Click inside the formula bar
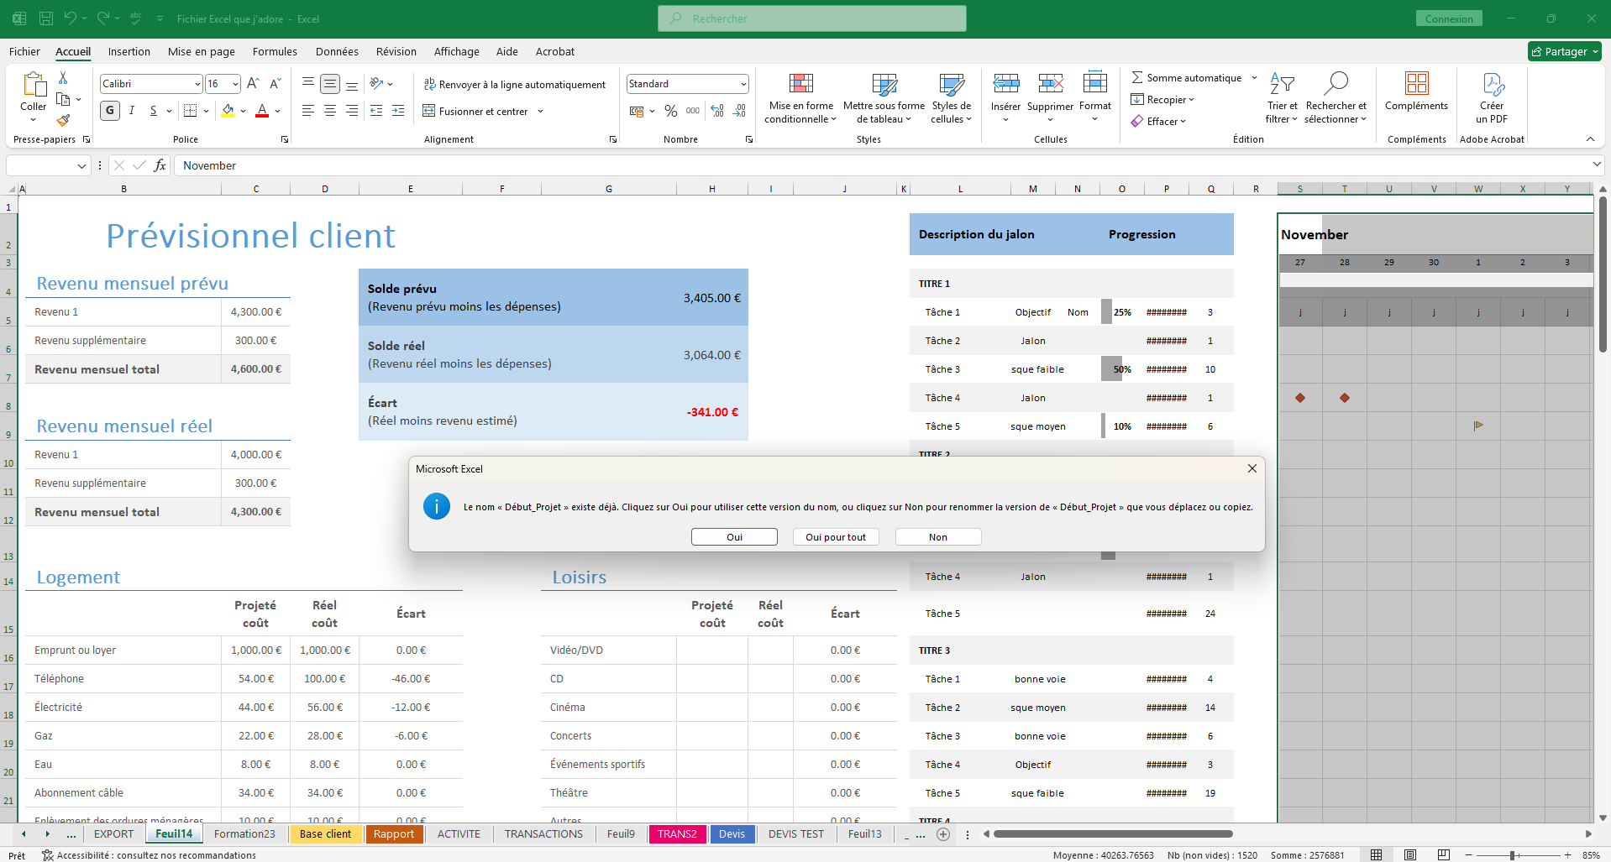This screenshot has height=862, width=1611. click(x=504, y=165)
